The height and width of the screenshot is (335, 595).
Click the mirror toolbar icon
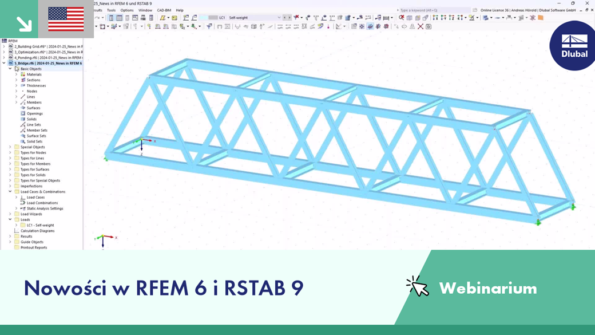412,26
